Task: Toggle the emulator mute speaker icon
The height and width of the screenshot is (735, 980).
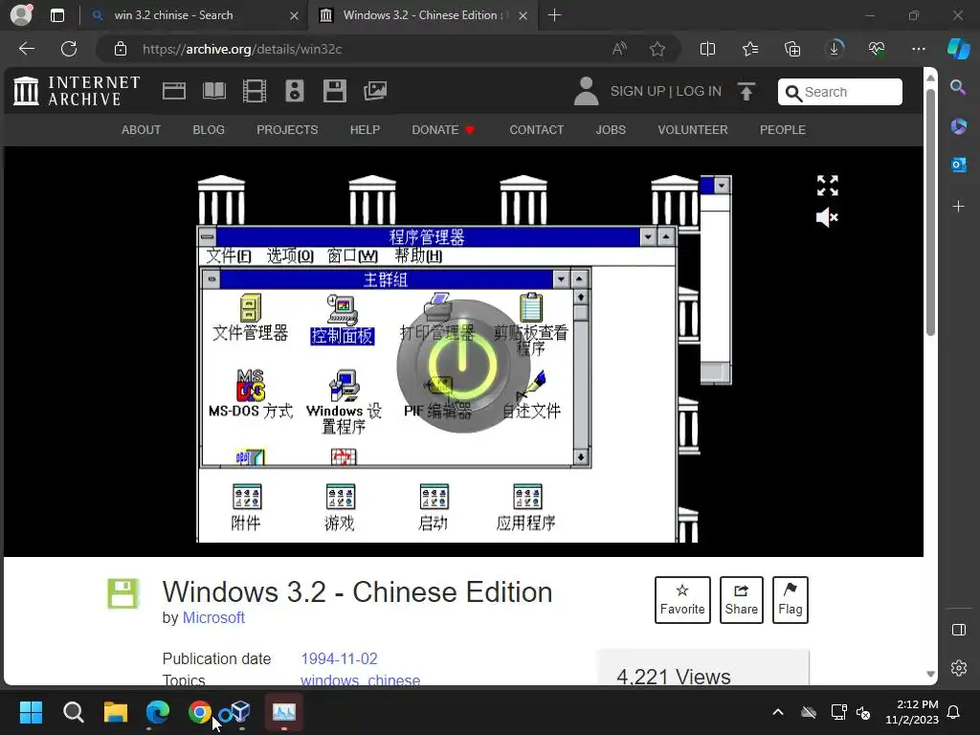Action: (827, 217)
